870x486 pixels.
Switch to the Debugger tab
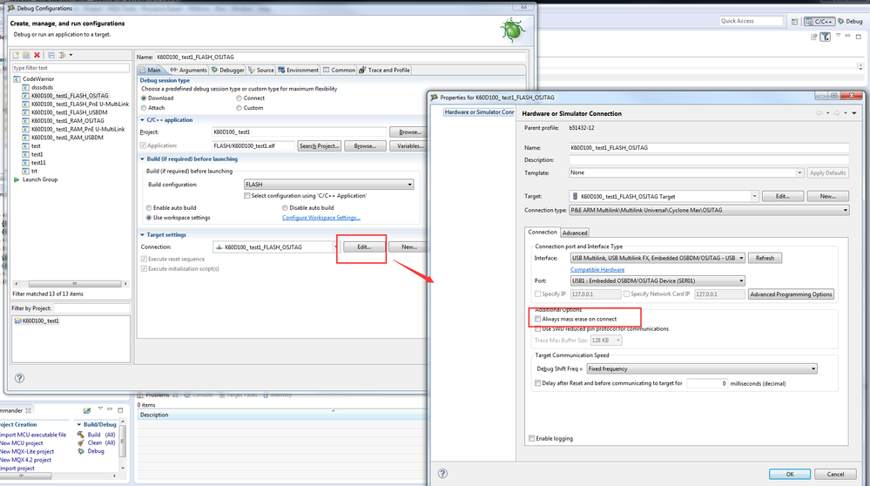click(x=227, y=70)
